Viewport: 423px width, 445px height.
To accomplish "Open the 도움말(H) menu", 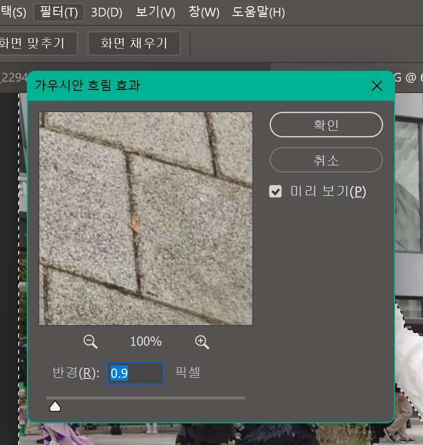I will 259,12.
